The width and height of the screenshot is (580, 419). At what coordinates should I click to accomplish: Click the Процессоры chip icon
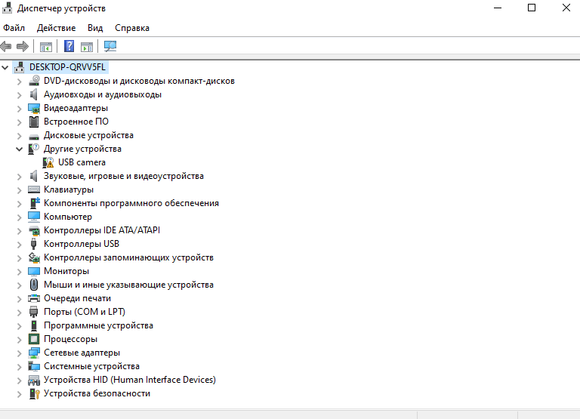point(34,339)
